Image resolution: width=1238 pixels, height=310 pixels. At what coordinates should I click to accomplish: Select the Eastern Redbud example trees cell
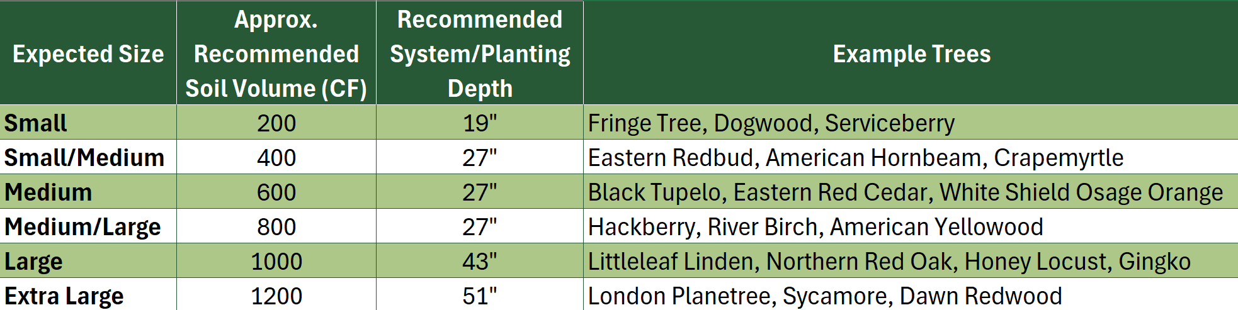(911, 157)
